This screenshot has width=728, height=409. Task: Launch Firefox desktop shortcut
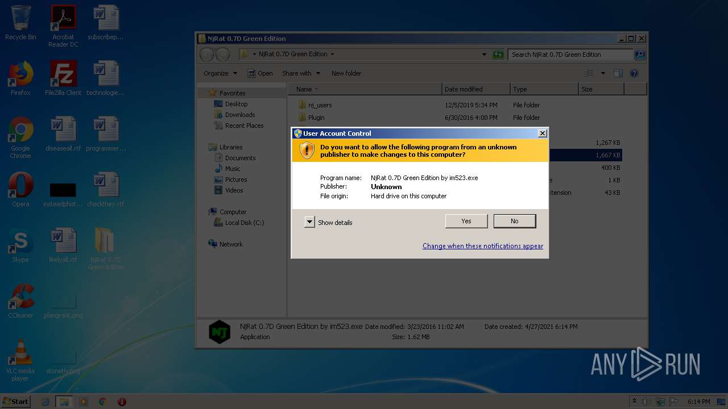pyautogui.click(x=20, y=78)
